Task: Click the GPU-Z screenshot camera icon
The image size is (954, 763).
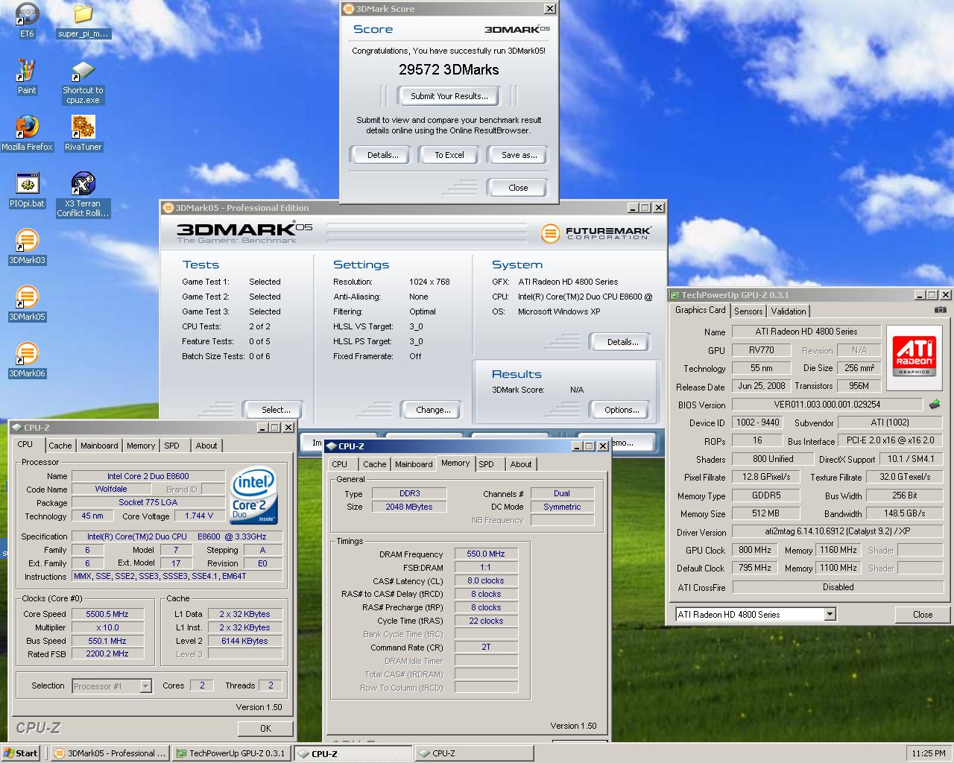Action: pyautogui.click(x=941, y=310)
